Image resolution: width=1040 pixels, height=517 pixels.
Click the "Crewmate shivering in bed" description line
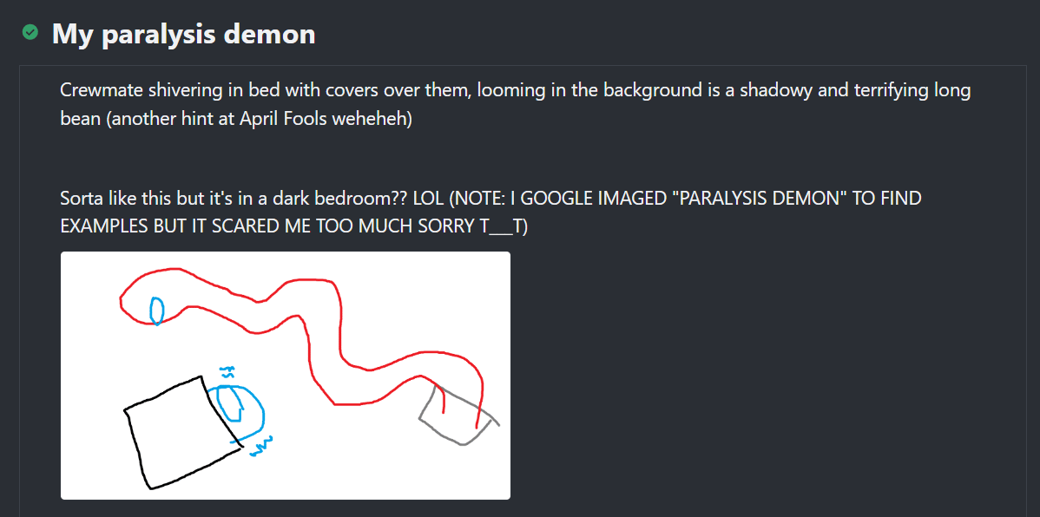tap(516, 90)
